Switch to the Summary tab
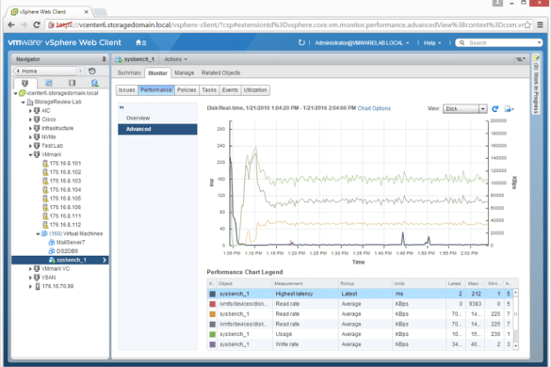The width and height of the screenshot is (551, 367). click(129, 72)
